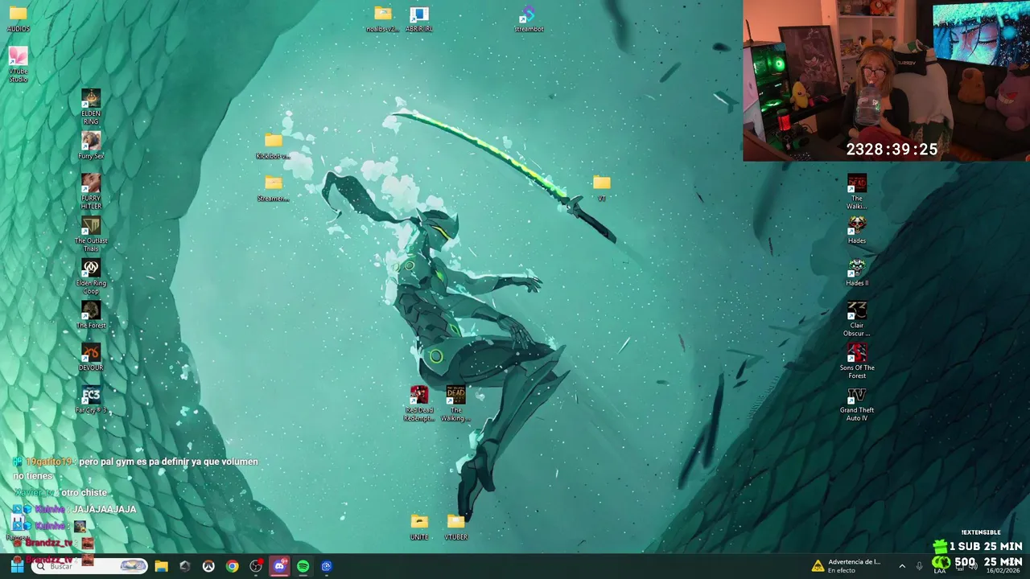The width and height of the screenshot is (1030, 579).
Task: Select the ELDEN RING desktop shortcut
Action: point(91,106)
